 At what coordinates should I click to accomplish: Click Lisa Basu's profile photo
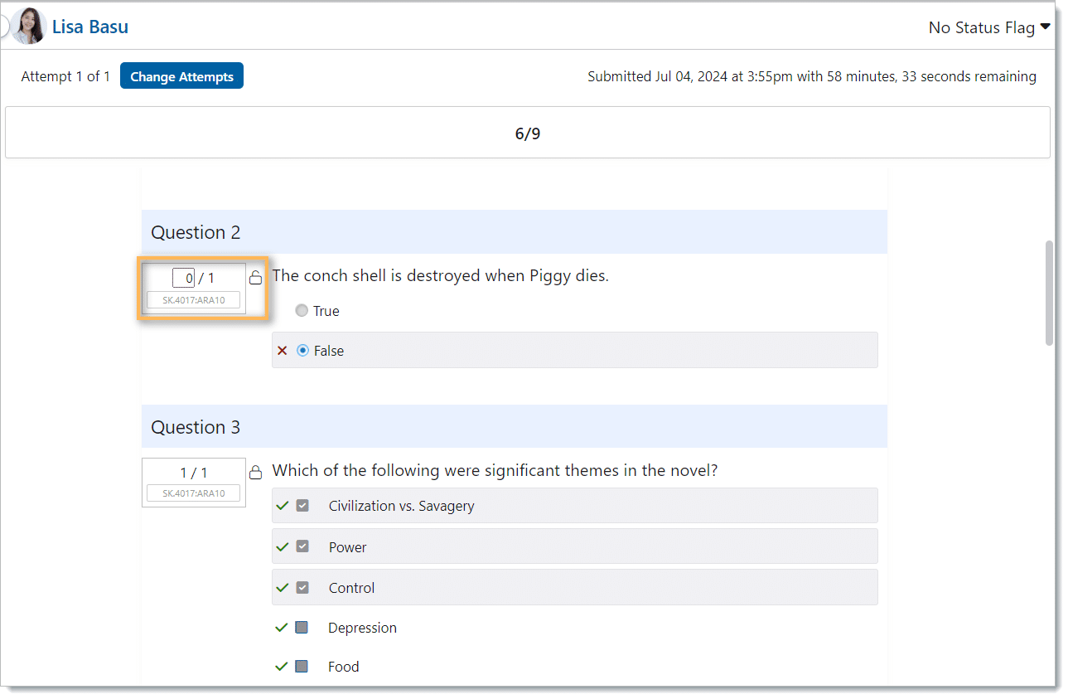tap(28, 27)
